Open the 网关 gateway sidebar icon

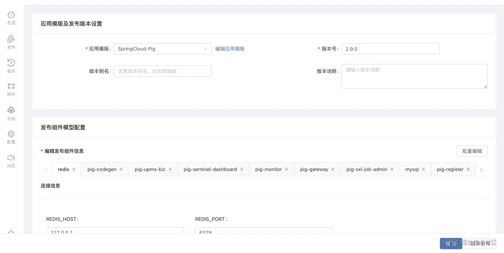click(11, 86)
